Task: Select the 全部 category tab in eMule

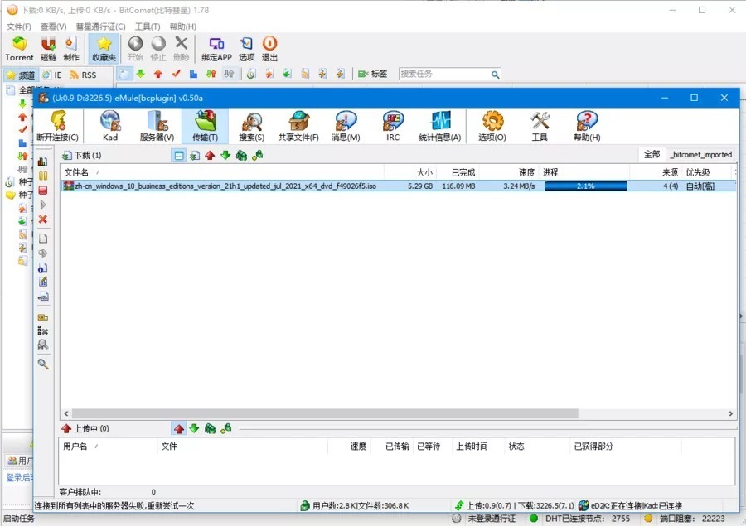Action: [x=652, y=154]
